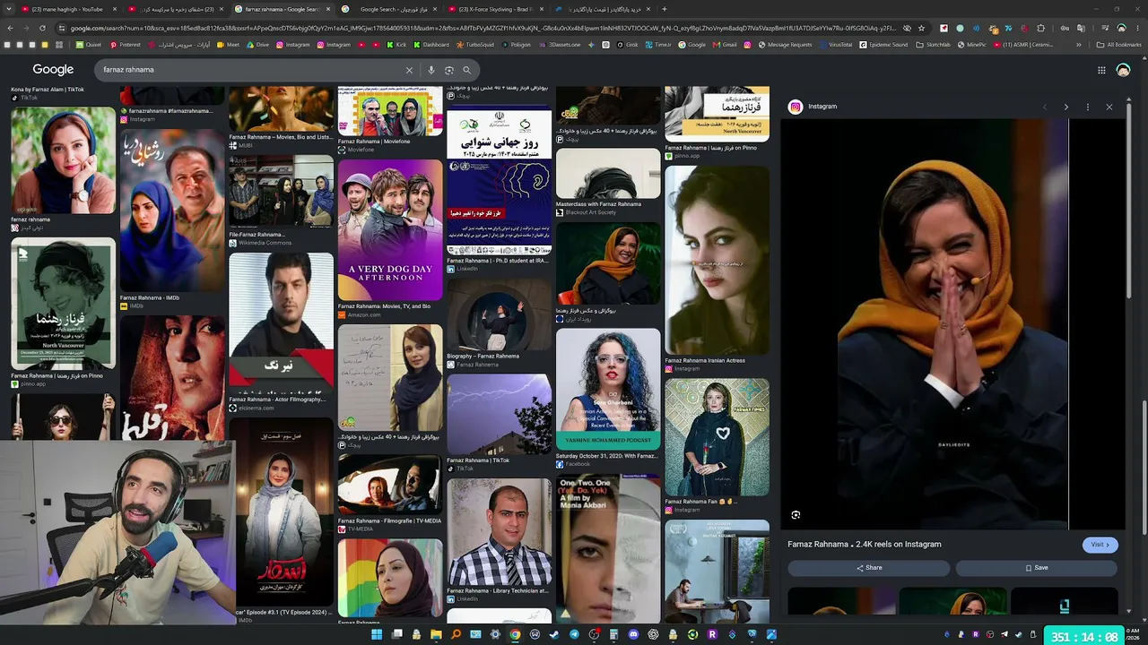This screenshot has width=1148, height=645.
Task: Open Discord from the taskbar
Action: (633, 634)
